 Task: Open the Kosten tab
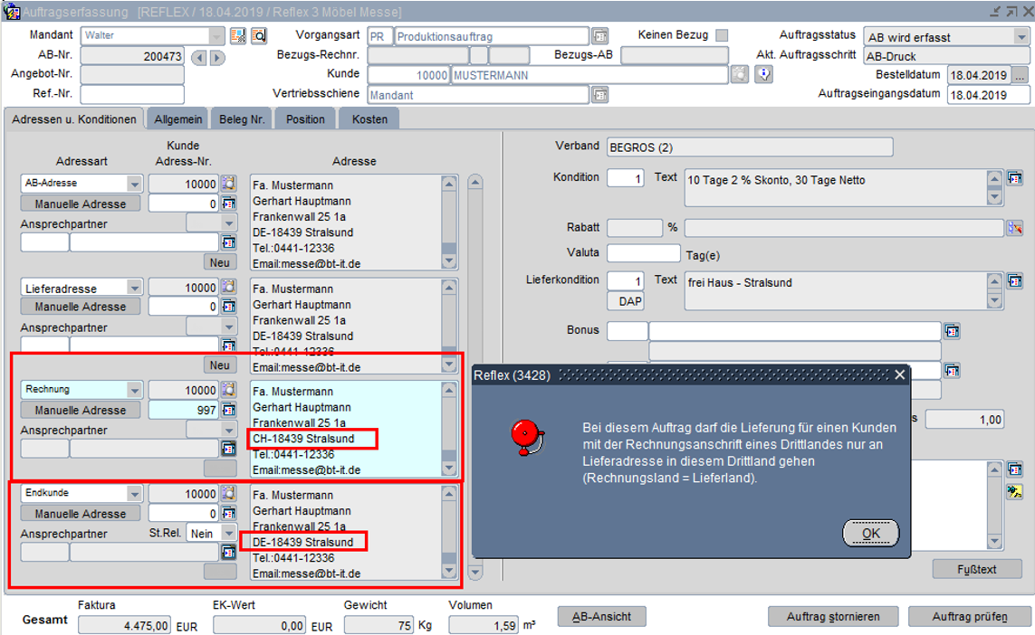tap(369, 119)
